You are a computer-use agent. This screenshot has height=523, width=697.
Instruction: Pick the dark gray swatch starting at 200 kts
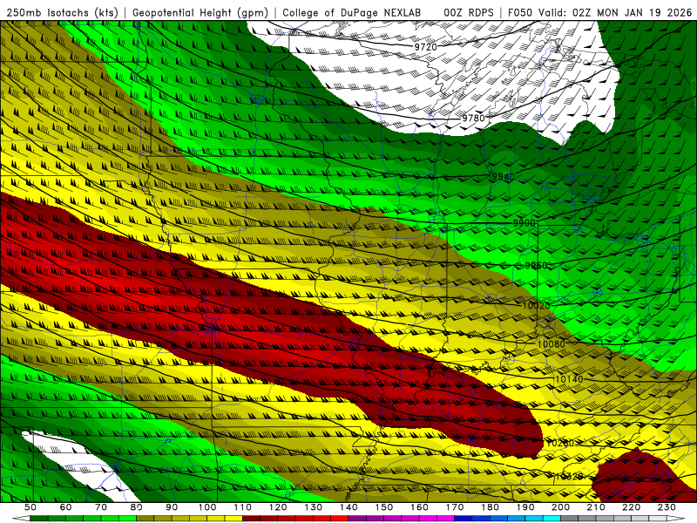[570, 518]
